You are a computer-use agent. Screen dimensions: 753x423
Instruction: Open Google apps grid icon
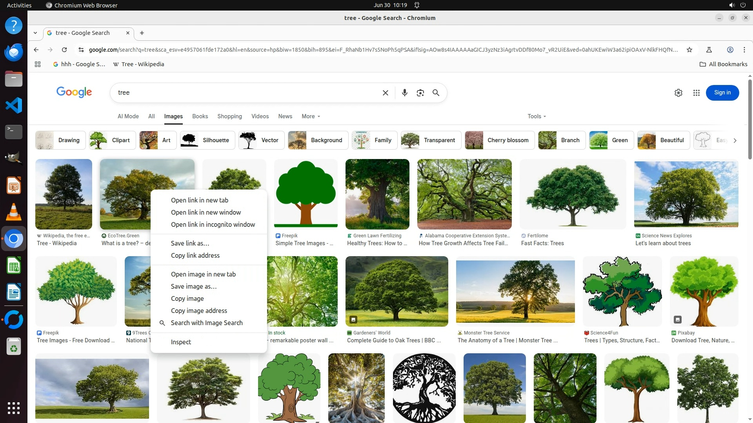click(x=696, y=93)
